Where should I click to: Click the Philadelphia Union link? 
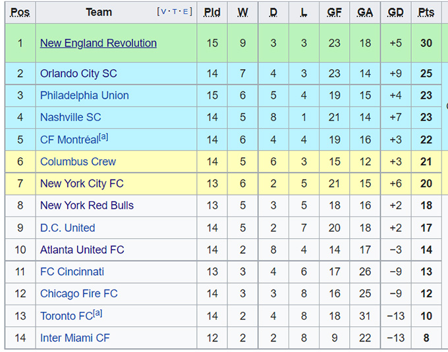84,95
